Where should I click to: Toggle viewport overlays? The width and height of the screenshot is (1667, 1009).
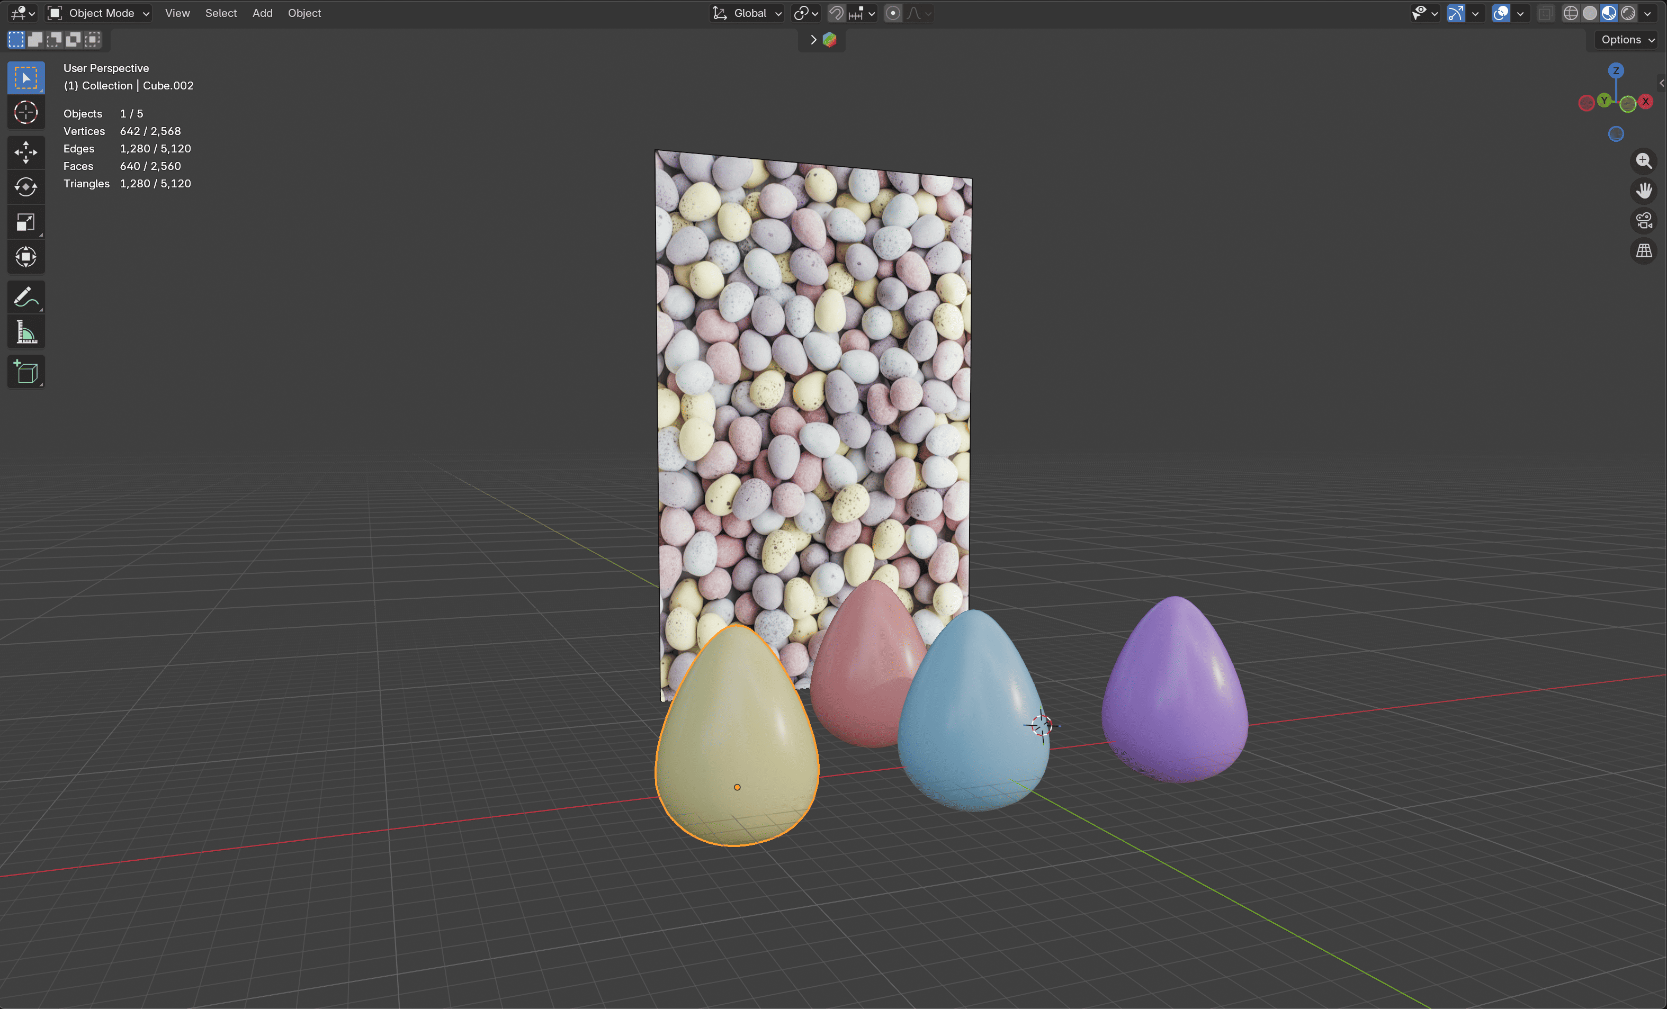click(x=1501, y=13)
